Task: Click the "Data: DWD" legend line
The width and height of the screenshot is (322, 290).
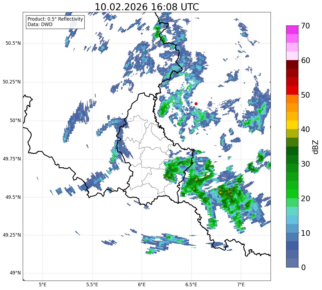Action: pos(40,24)
